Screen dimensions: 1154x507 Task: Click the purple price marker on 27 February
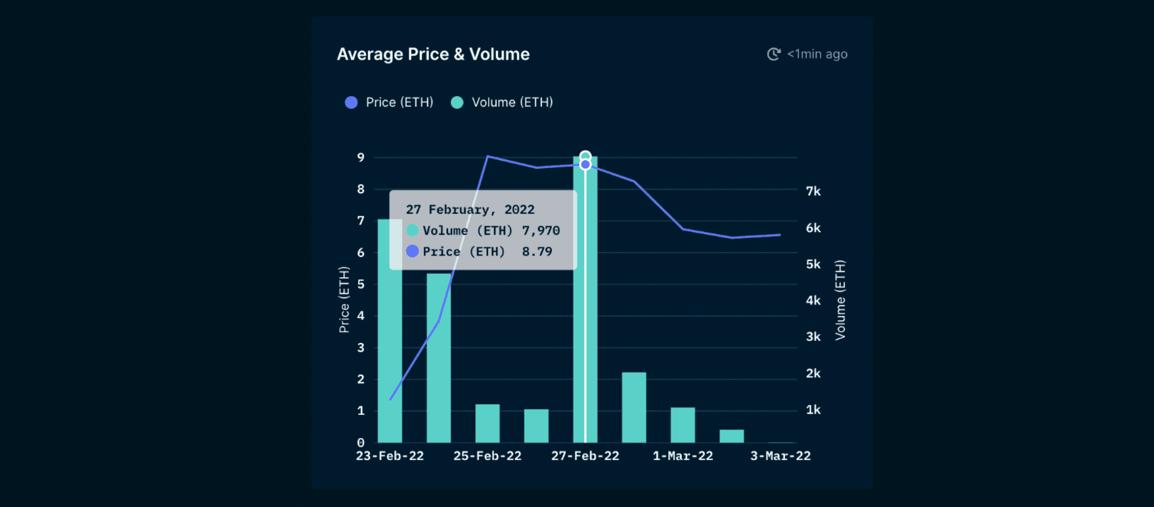585,165
